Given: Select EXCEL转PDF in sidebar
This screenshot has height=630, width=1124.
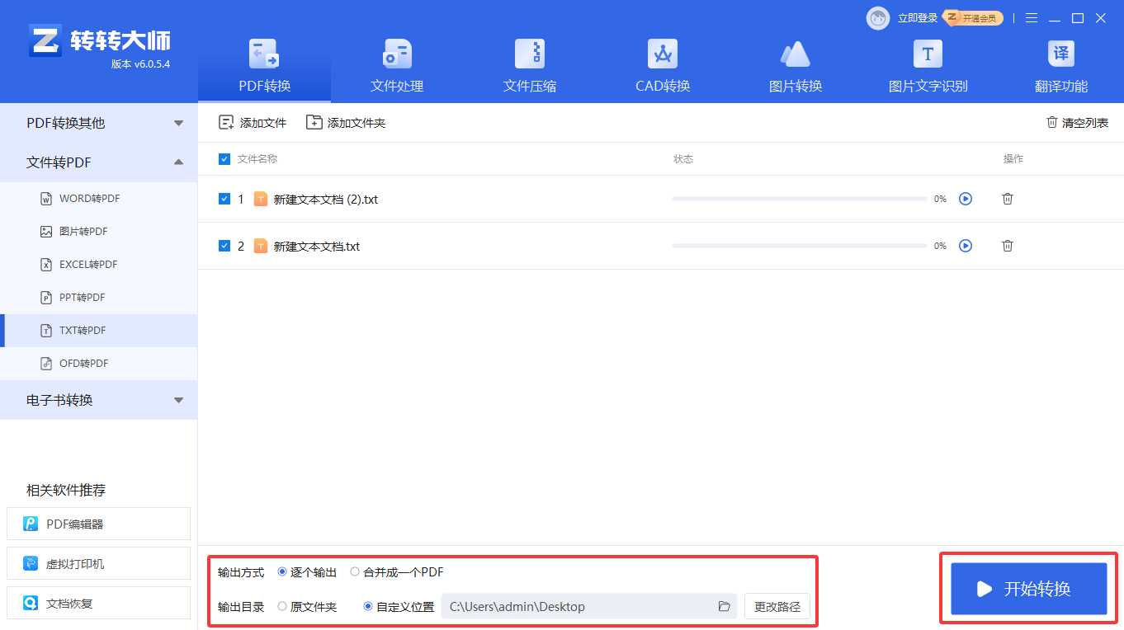Looking at the screenshot, I should pos(99,265).
